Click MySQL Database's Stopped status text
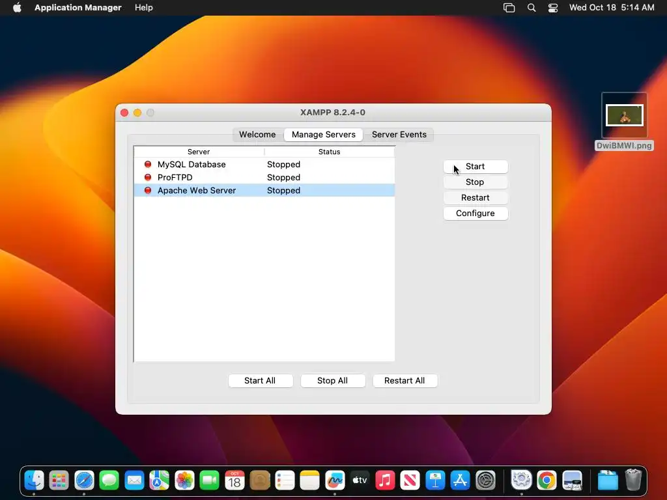This screenshot has height=500, width=667. point(284,164)
